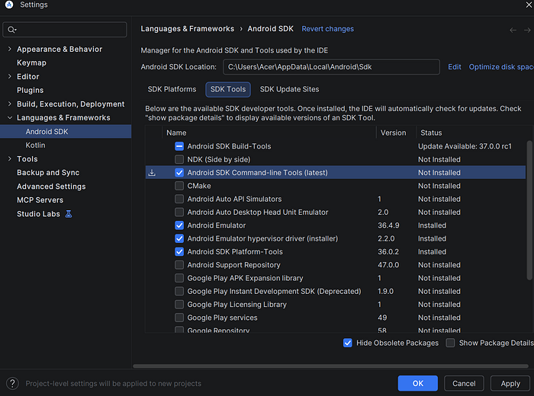Image resolution: width=534 pixels, height=396 pixels.
Task: Open Keymap settings
Action: (x=32, y=63)
